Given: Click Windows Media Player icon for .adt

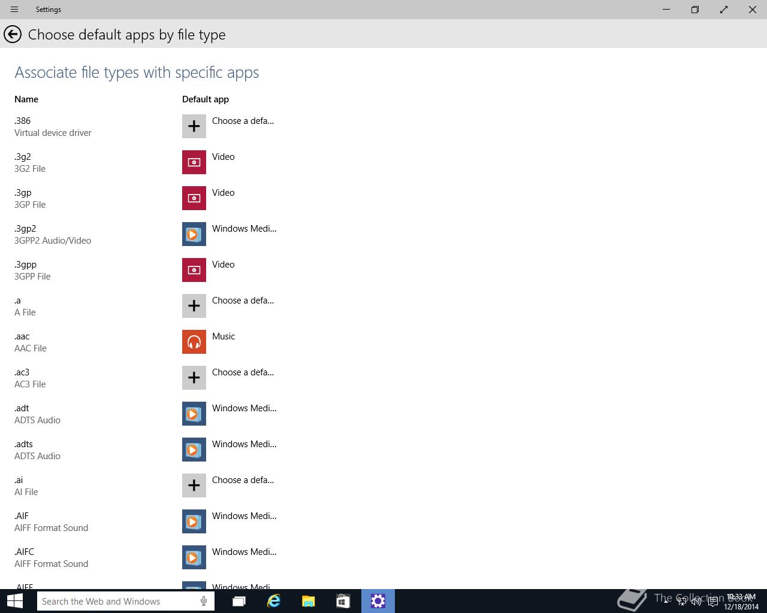Looking at the screenshot, I should [x=194, y=414].
